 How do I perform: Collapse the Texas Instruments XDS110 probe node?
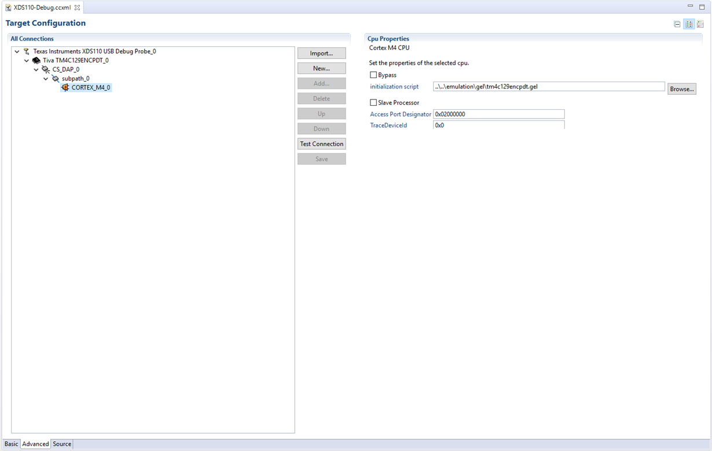(x=17, y=51)
